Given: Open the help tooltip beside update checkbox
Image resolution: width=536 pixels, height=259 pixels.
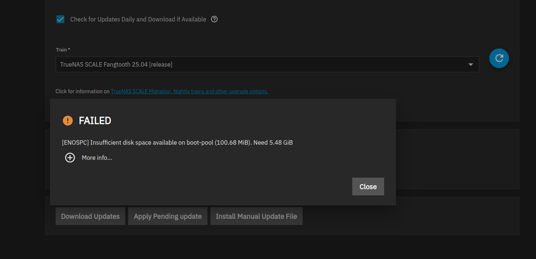Looking at the screenshot, I should coord(214,19).
